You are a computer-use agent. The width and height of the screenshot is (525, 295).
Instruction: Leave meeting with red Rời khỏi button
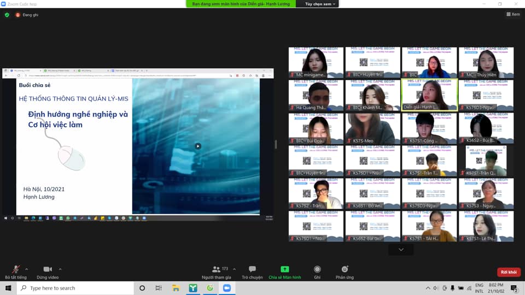508,272
